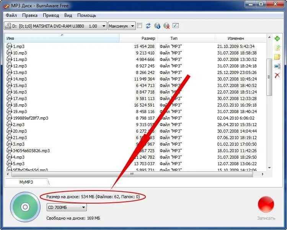Click the date 12.07.2008 13:06:22
Image resolution: width=287 pixels, height=230 pixels.
pyautogui.click(x=237, y=164)
